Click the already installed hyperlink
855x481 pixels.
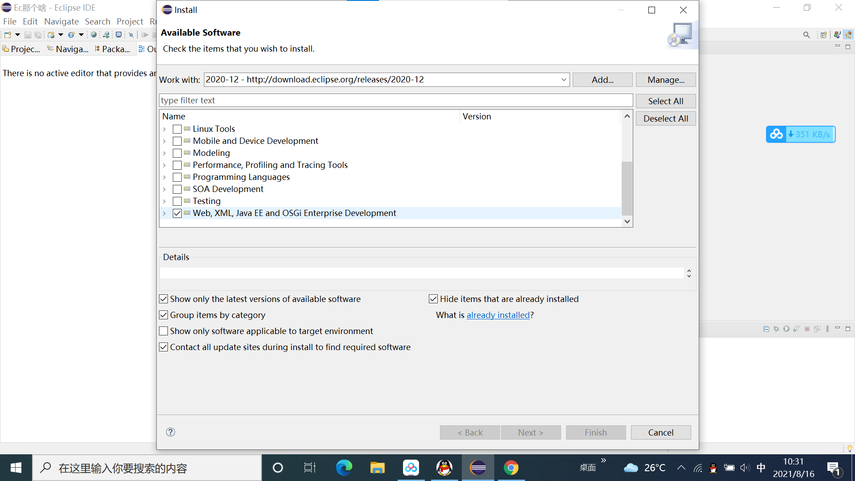click(498, 315)
